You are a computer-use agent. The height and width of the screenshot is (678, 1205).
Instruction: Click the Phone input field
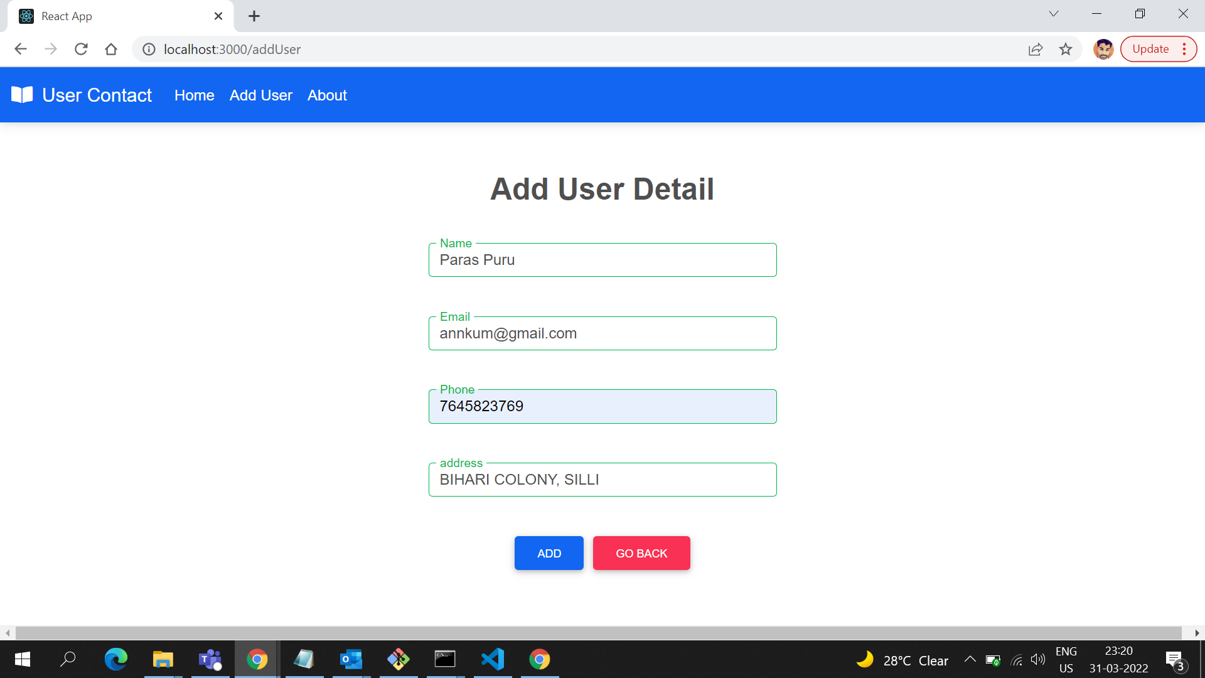pos(602,406)
